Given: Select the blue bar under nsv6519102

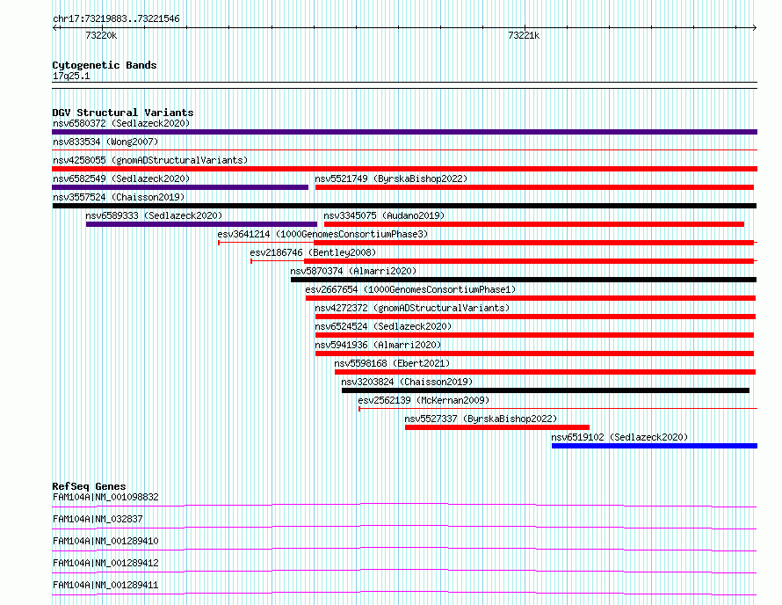Looking at the screenshot, I should point(655,446).
